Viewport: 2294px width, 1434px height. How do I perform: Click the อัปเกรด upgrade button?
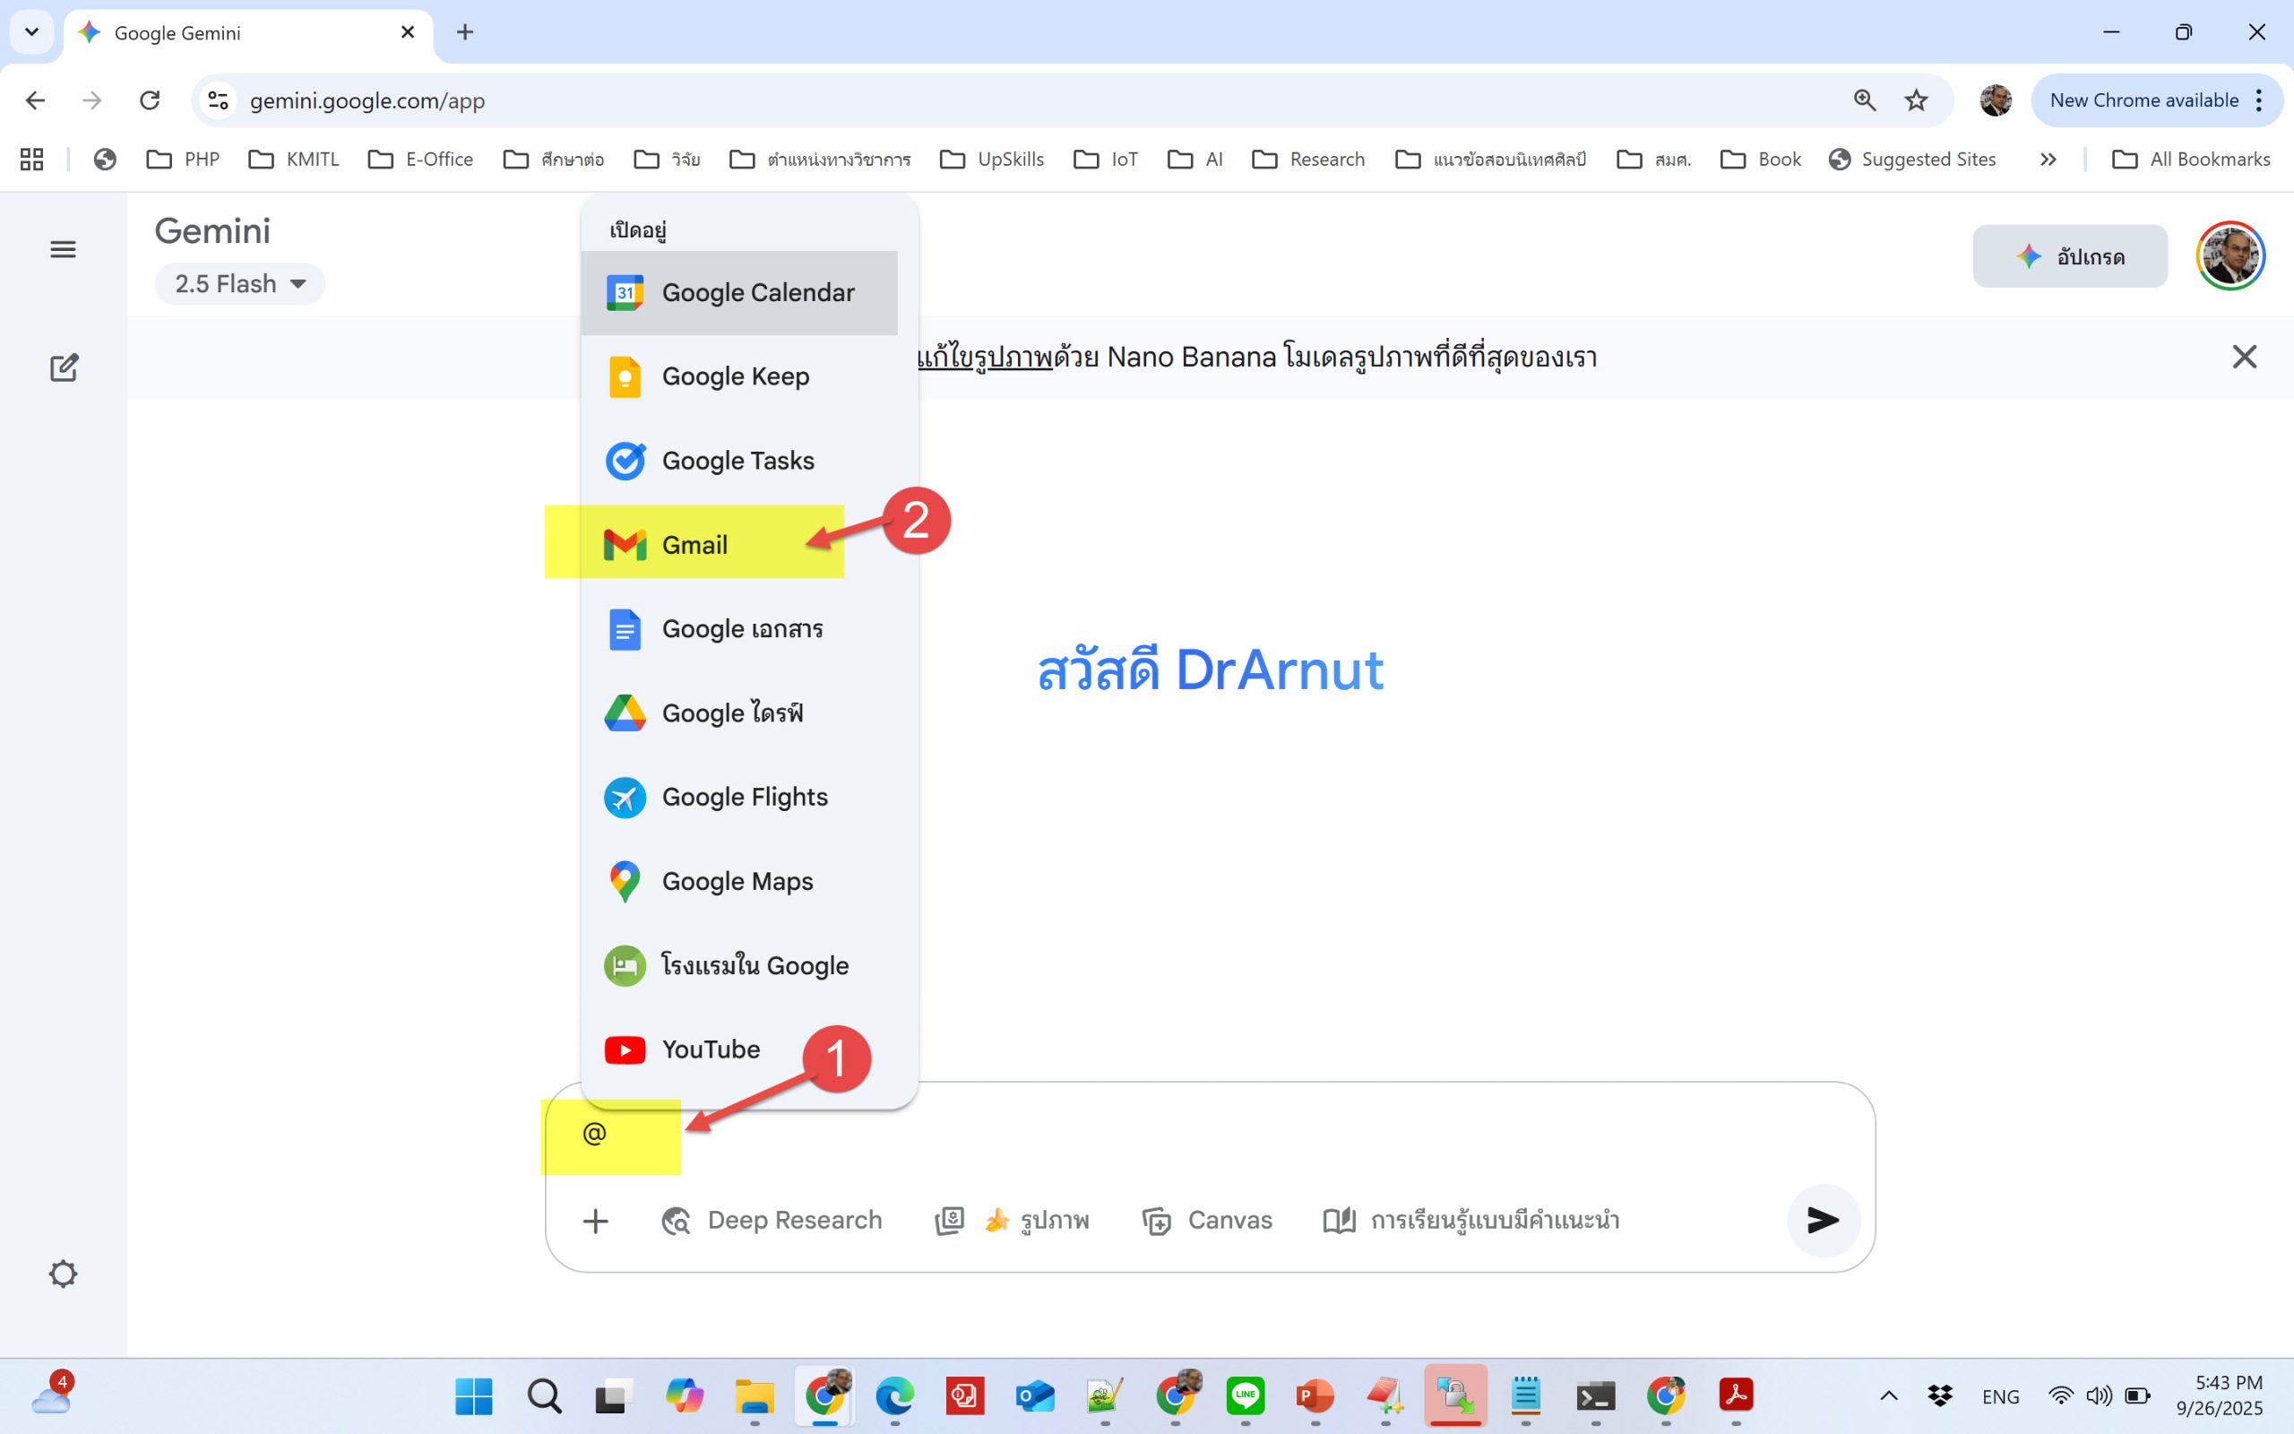click(x=2069, y=256)
